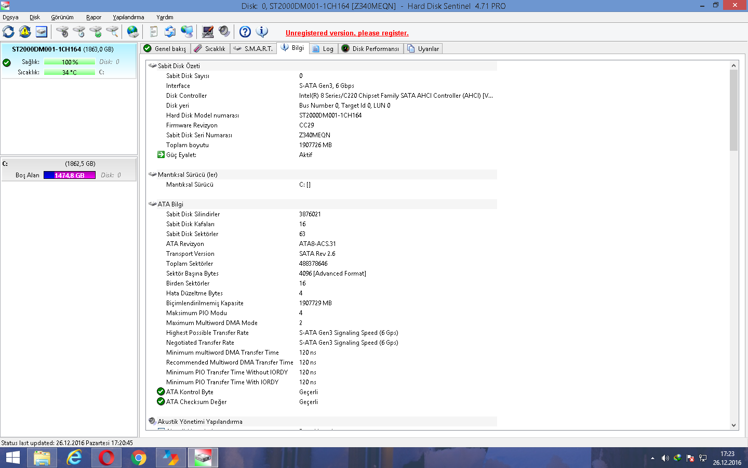Click the Action Center flag tray icon

(690, 458)
